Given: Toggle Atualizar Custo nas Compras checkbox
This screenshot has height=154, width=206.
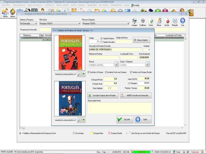Looking at the screenshot, I should (106, 72).
